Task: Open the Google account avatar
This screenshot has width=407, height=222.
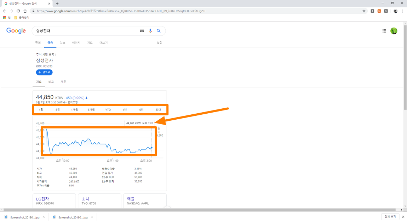Action: [394, 31]
